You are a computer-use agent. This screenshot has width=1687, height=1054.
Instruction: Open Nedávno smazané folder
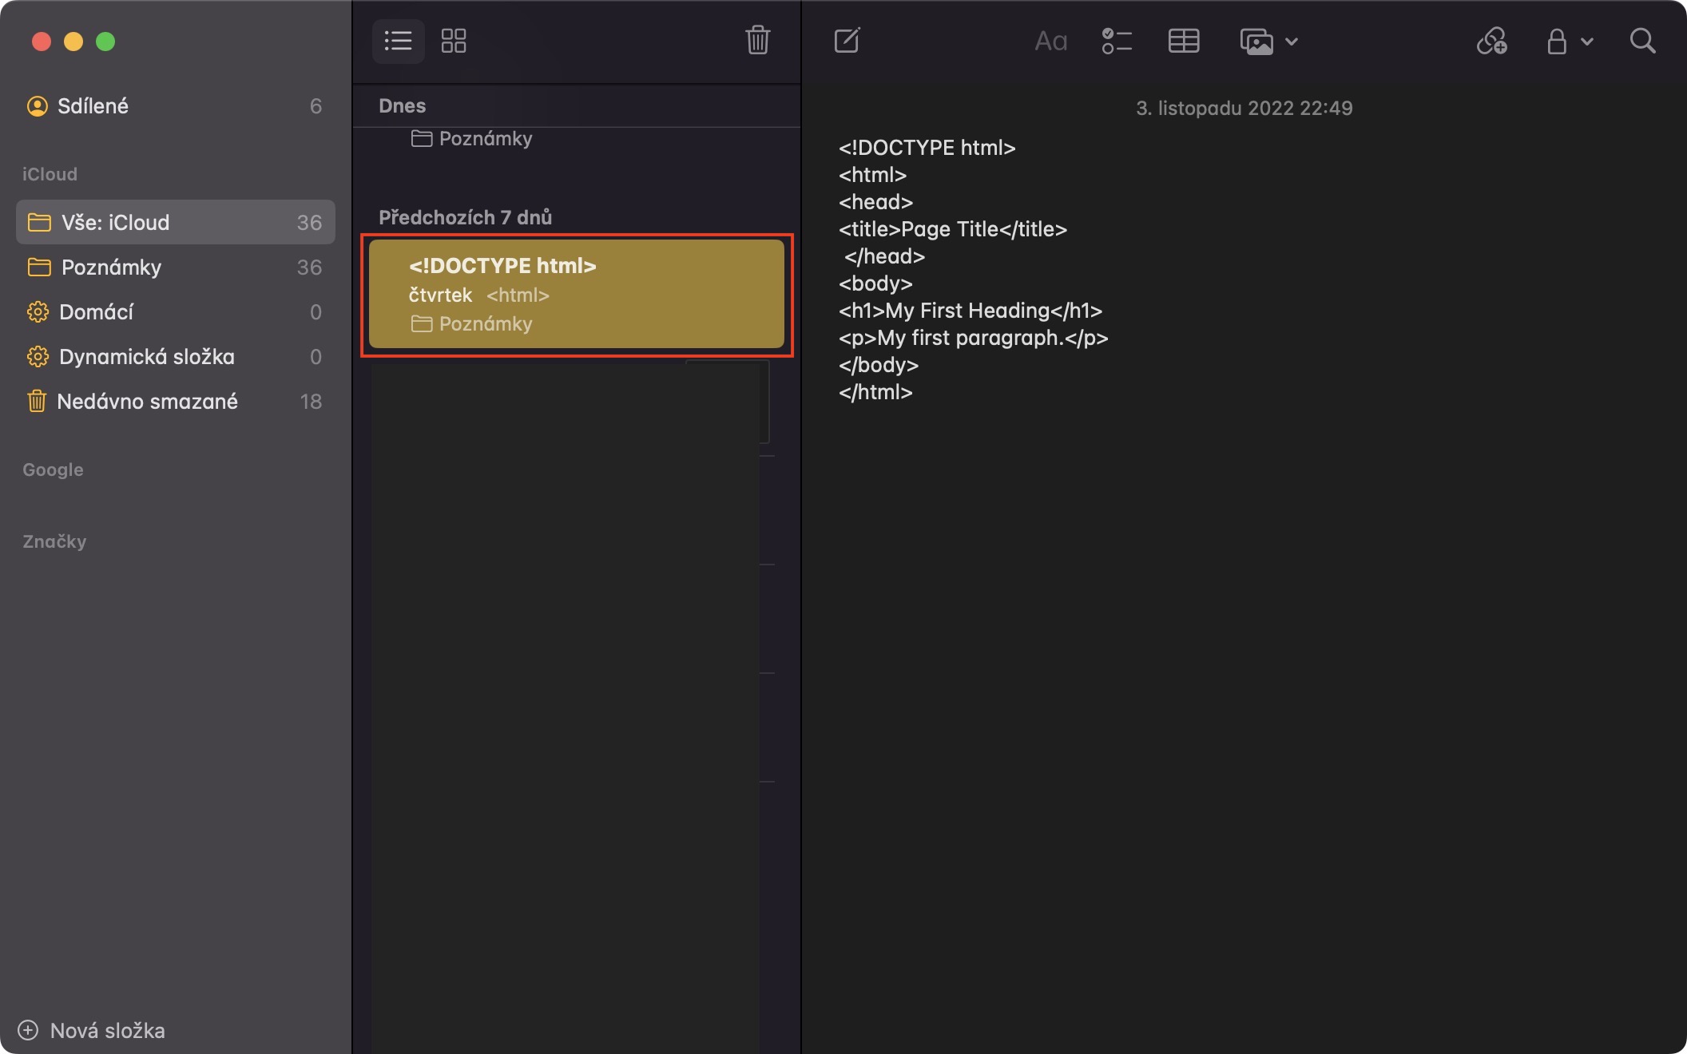tap(147, 402)
